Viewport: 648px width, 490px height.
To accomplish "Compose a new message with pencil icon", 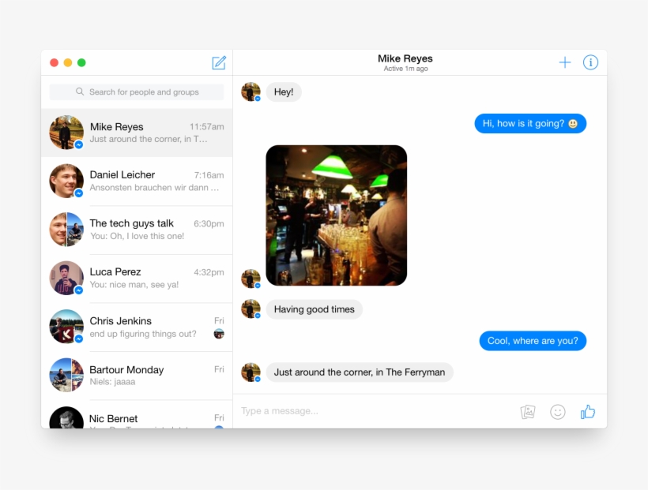I will [219, 63].
